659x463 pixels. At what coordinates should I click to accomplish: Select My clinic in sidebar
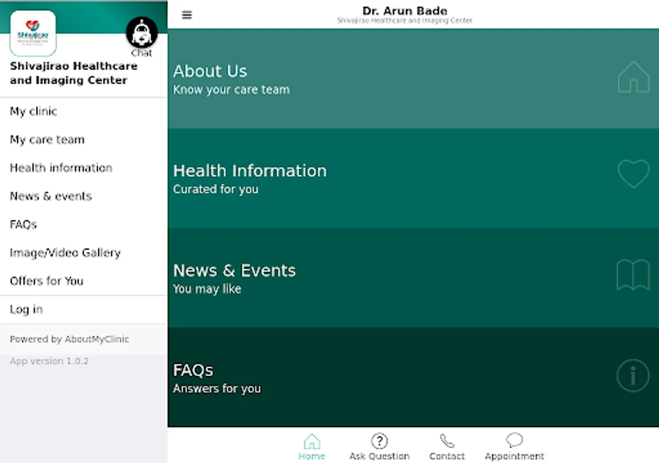(83, 111)
